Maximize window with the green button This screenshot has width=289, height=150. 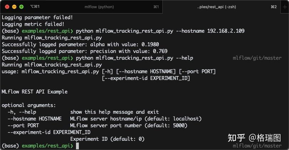tap(21, 7)
